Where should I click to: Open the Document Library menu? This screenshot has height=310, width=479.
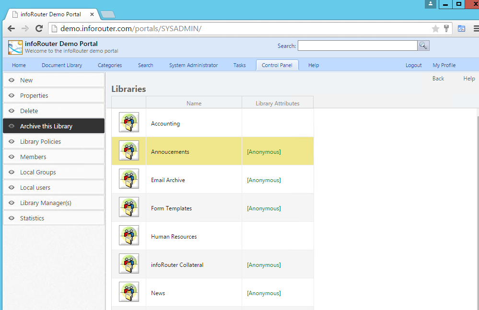[62, 65]
